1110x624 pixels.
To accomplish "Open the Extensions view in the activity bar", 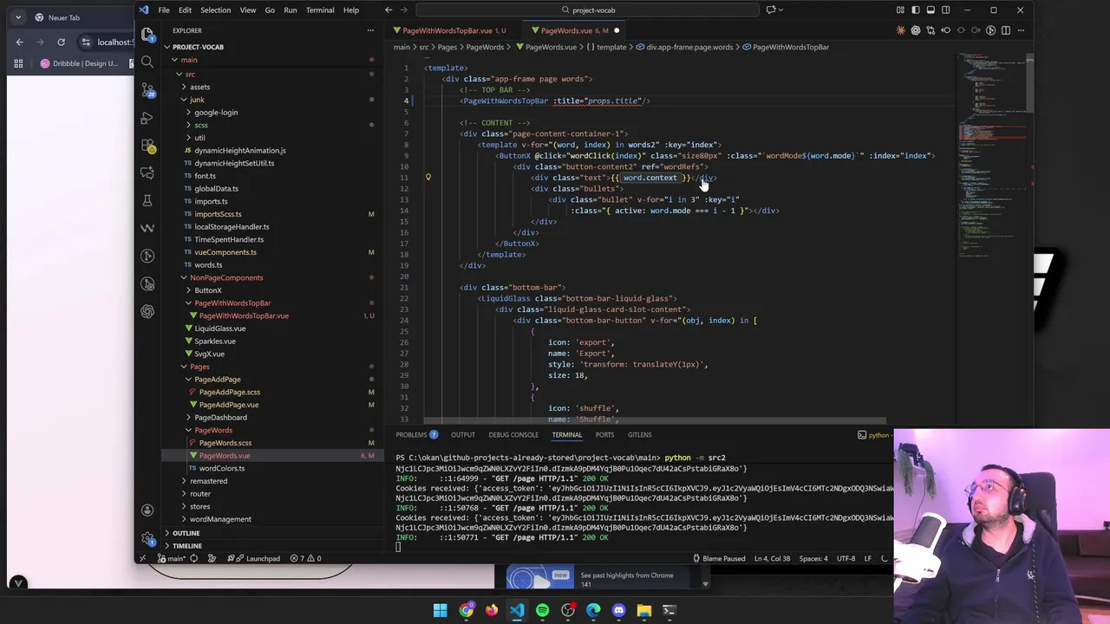I will [x=147, y=146].
